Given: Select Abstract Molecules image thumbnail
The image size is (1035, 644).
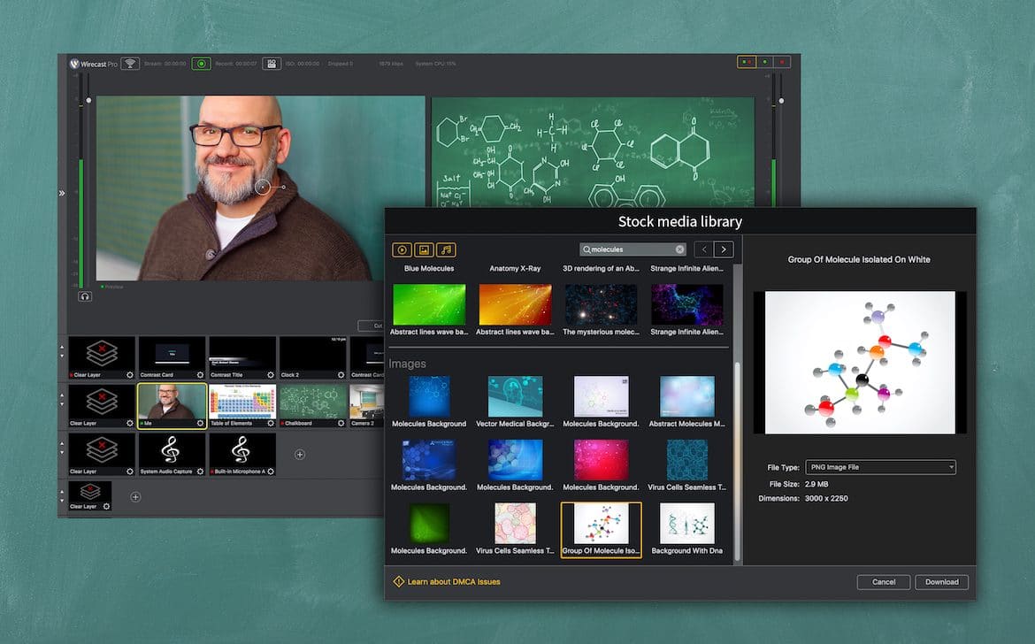Looking at the screenshot, I should [686, 396].
